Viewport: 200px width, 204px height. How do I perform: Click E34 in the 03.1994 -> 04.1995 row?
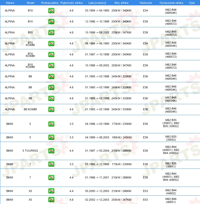click(146, 10)
